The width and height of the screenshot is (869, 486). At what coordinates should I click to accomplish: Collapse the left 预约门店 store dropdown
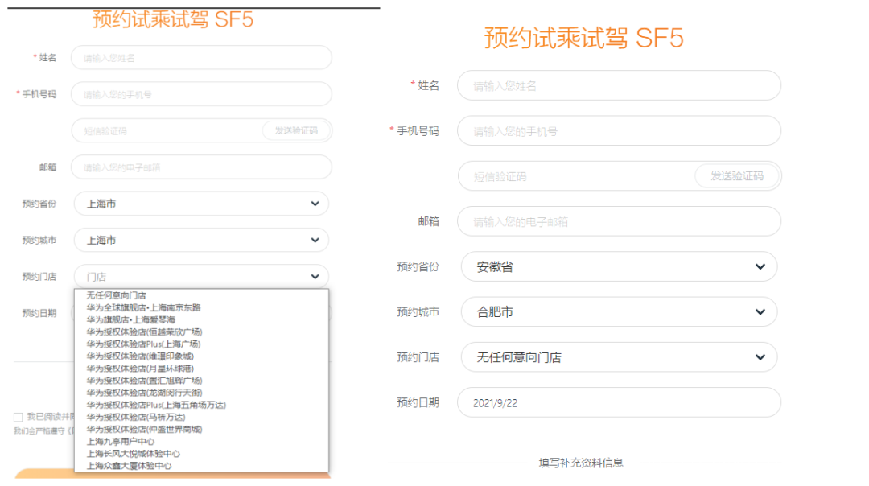tap(201, 277)
